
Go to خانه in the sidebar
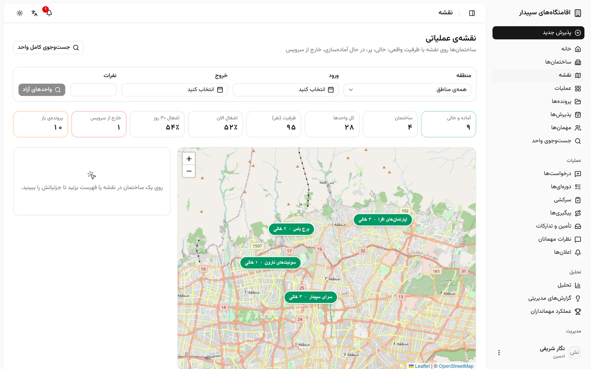pos(538,49)
